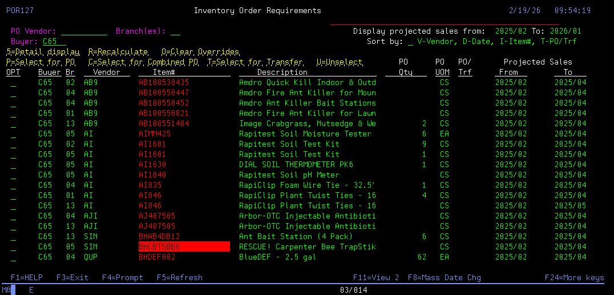Refresh the list with F5=Refresh

(x=179, y=278)
